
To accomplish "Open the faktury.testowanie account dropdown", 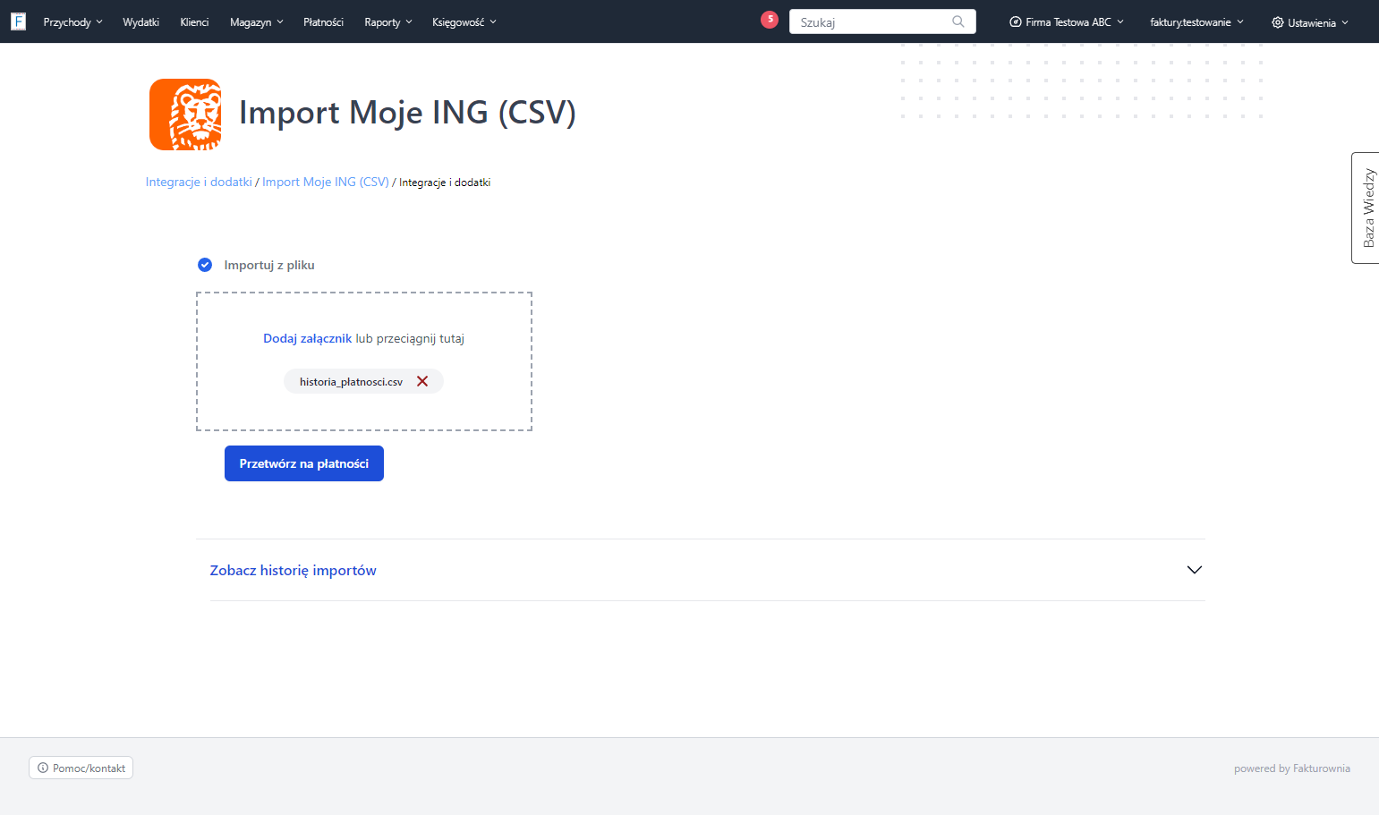I will coord(1197,21).
